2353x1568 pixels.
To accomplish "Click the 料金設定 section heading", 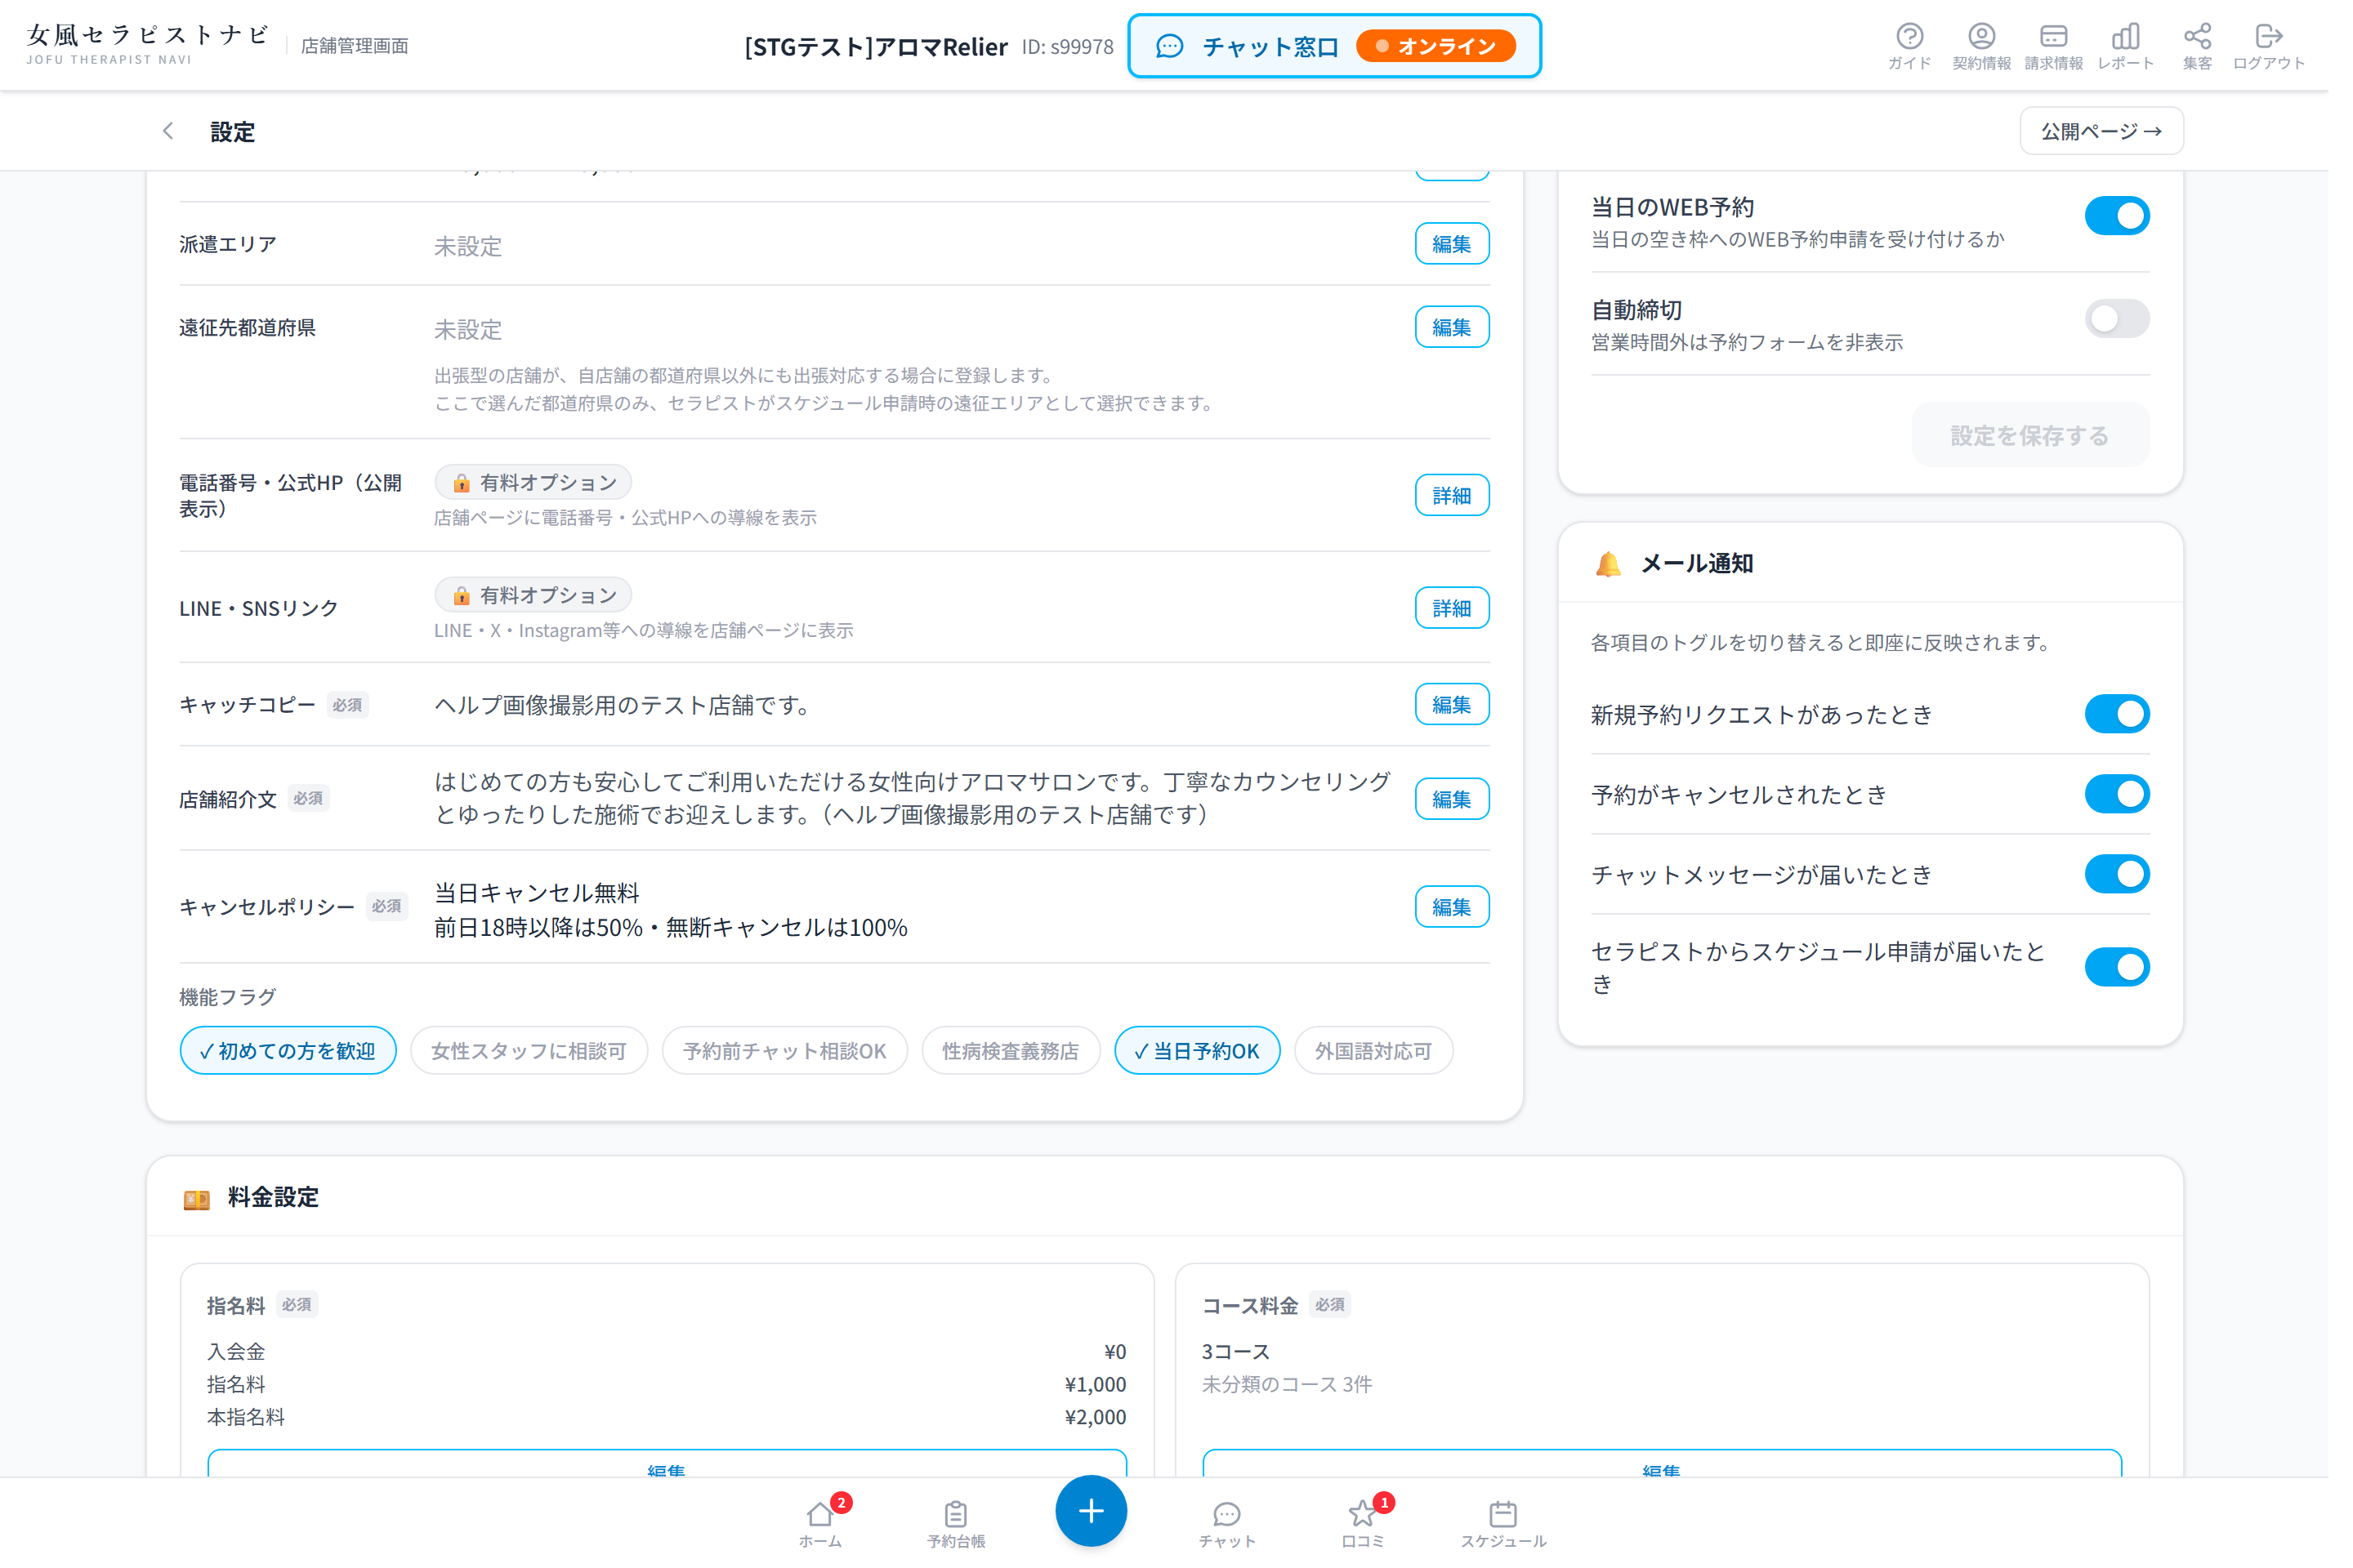I will 275,1209.
